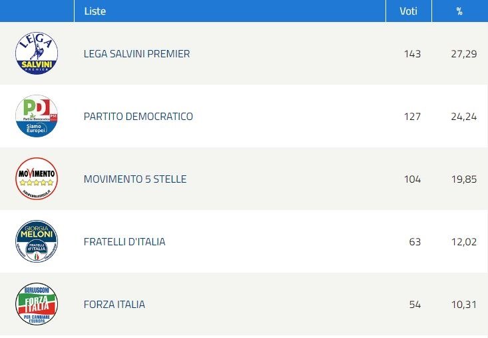
Task: Click the 10,31 percentage for Forza Italia
Action: pyautogui.click(x=464, y=304)
